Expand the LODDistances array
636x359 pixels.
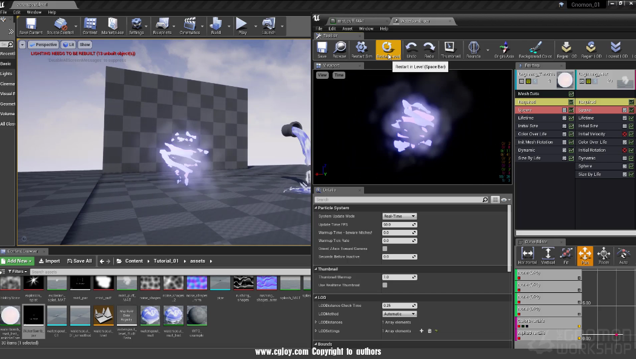(316, 323)
